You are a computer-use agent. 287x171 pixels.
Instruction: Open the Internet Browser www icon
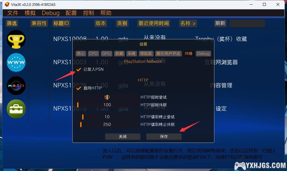click(16, 62)
